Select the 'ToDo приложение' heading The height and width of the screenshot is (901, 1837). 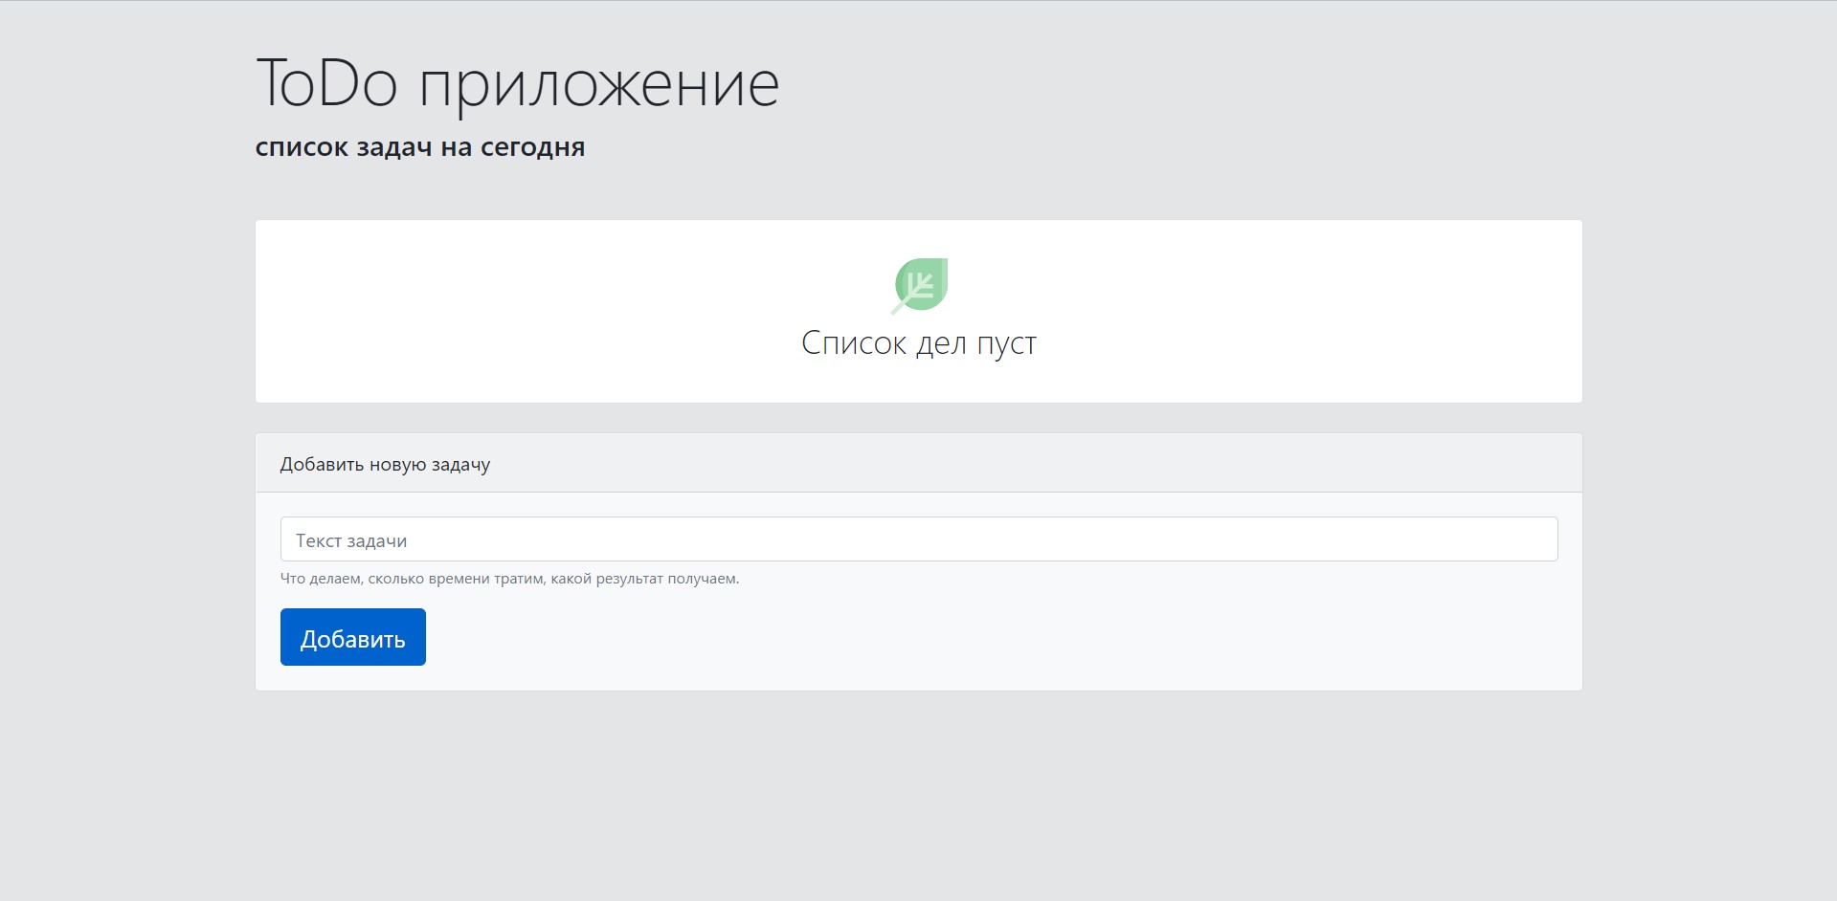(518, 84)
